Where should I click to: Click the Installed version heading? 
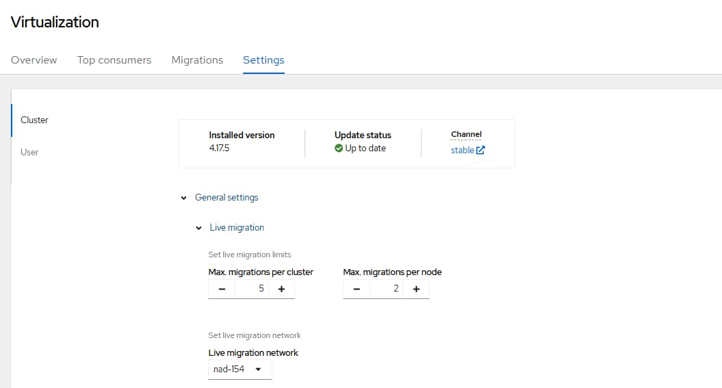[x=242, y=135]
